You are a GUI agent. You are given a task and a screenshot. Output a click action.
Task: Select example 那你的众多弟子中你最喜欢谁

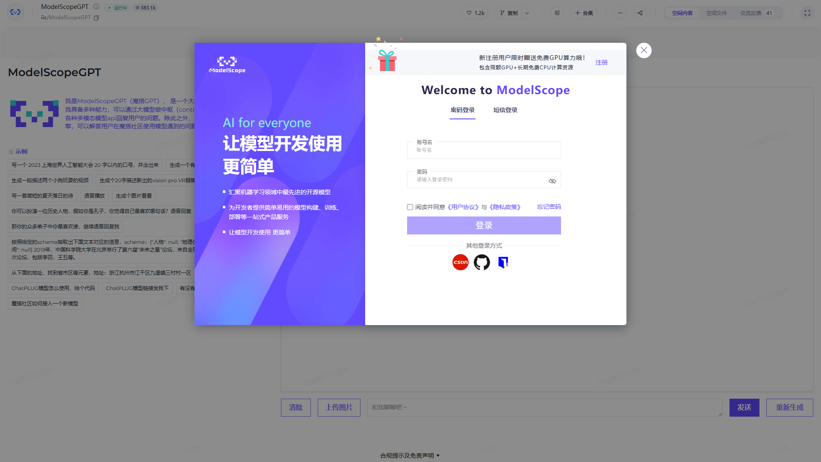(65, 227)
